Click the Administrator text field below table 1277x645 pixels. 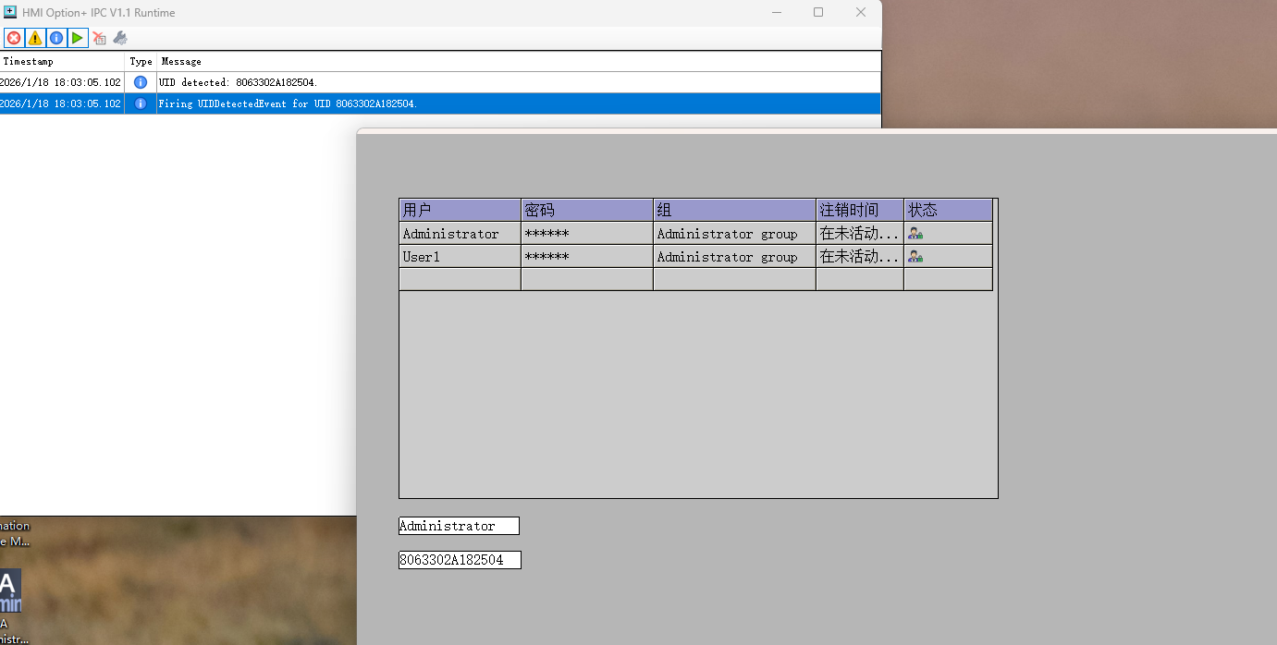click(459, 526)
